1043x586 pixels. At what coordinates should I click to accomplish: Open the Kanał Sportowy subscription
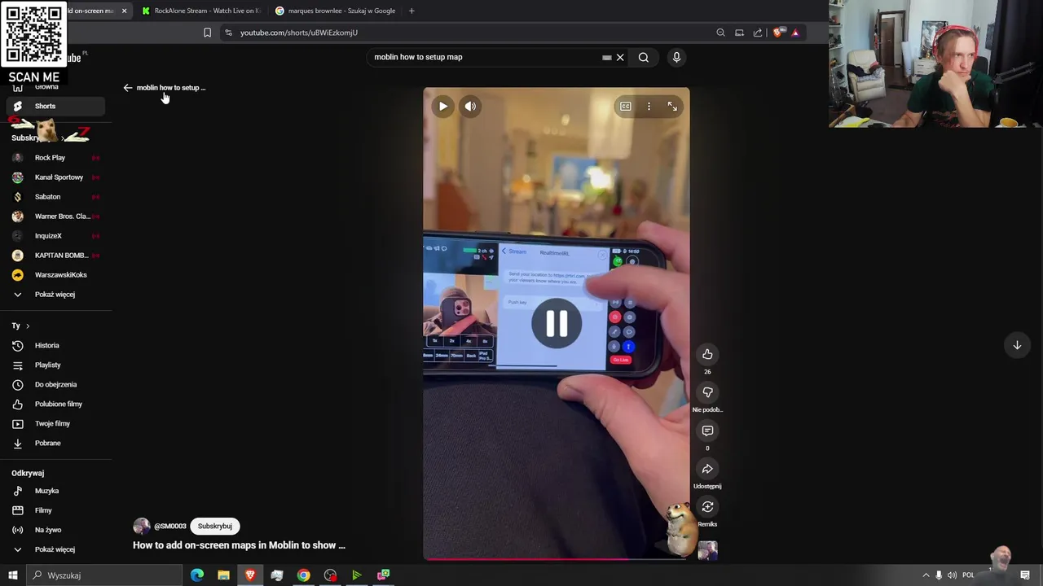(55, 177)
